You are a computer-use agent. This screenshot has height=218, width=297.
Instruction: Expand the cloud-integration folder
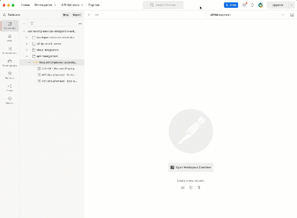27,50
